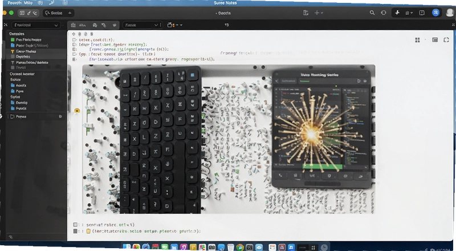Click the sparkle plus icon in dark toolbar group
The height and width of the screenshot is (251, 456).
point(397,13)
